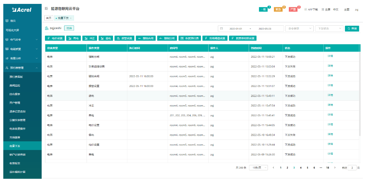Open the 一般 alarm badge
Screen dimensions: 365x179
263,10
